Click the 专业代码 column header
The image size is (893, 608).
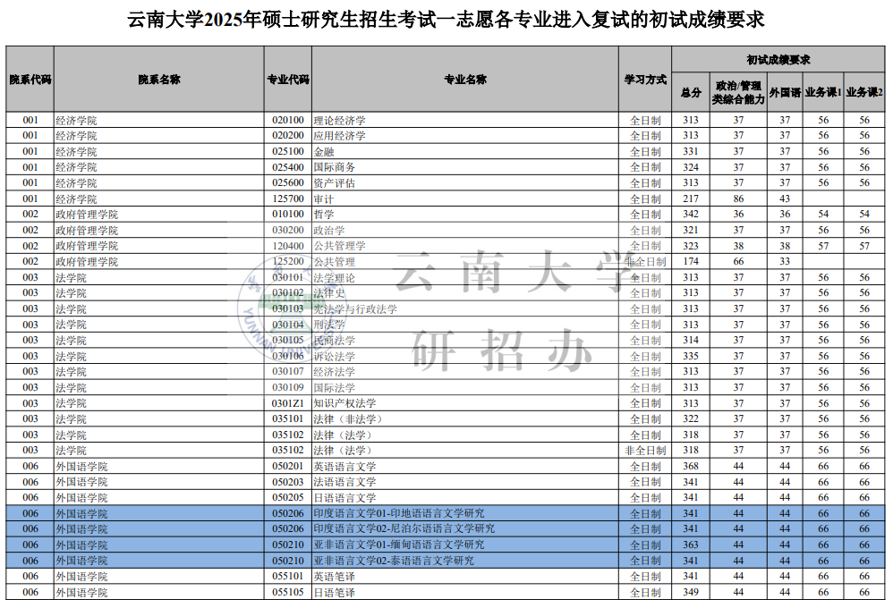click(285, 79)
